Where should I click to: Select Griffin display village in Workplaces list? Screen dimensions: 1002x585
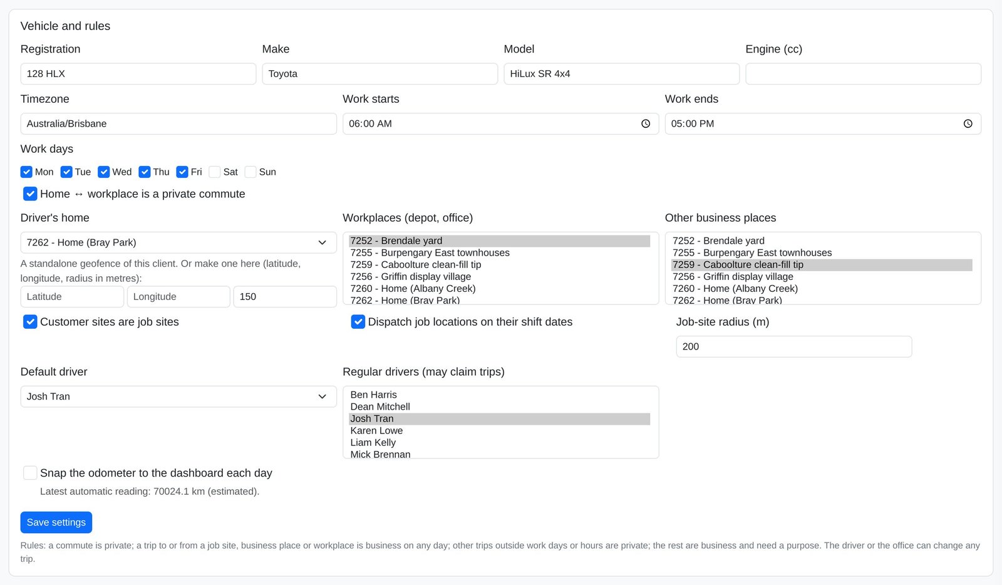[x=500, y=277]
